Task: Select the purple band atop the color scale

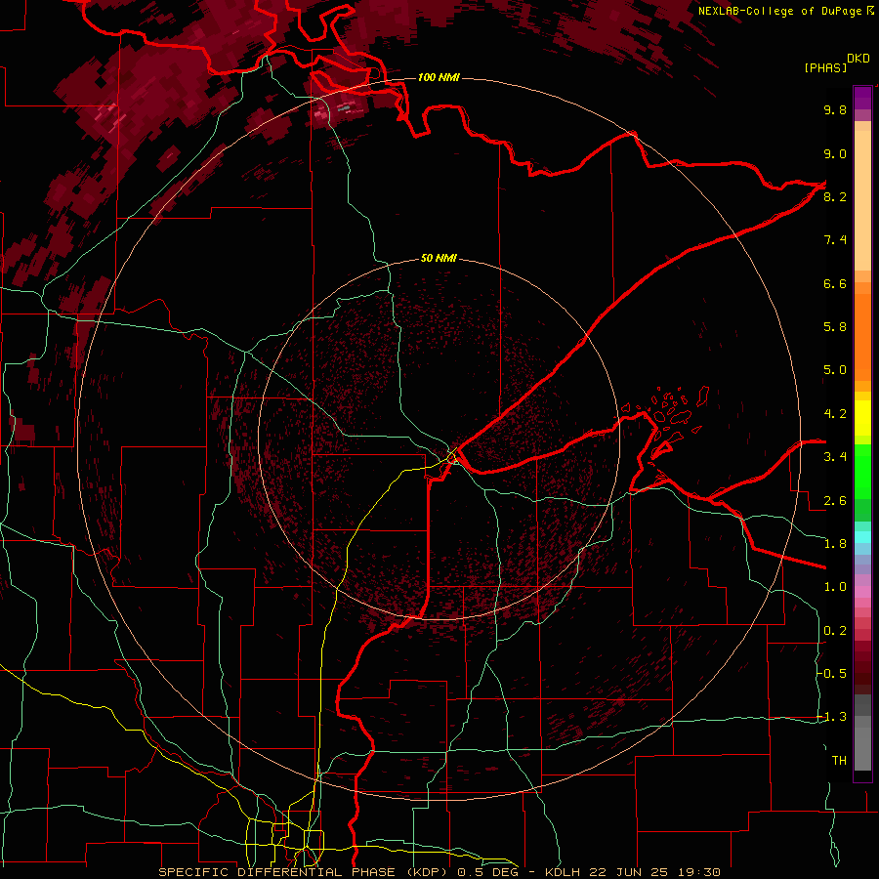Action: 862,98
